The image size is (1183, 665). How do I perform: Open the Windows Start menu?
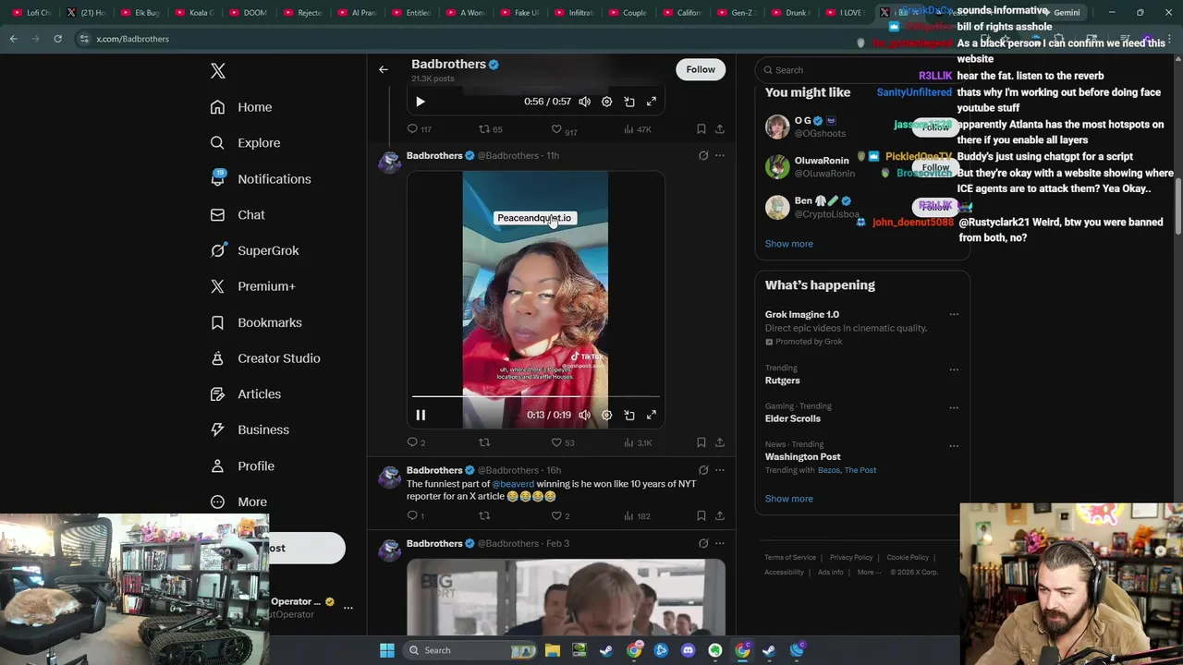tap(387, 650)
